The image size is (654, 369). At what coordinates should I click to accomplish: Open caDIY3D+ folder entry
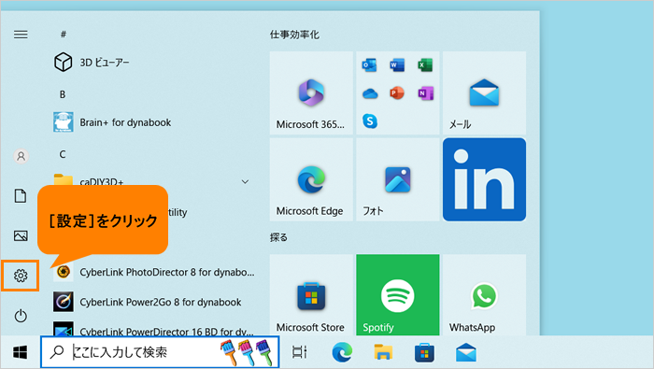tap(90, 181)
